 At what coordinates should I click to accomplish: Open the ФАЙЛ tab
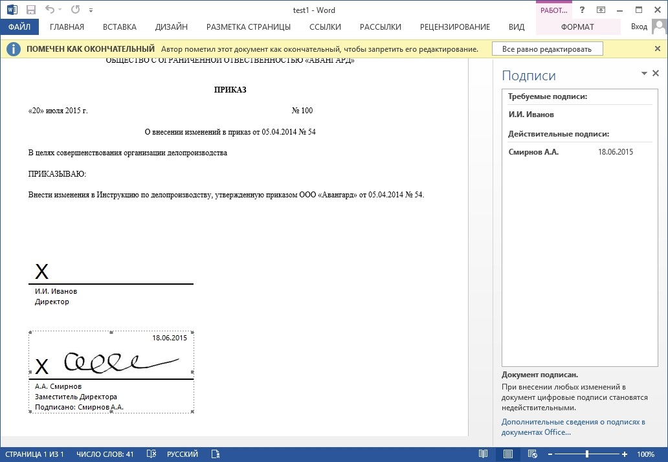click(x=19, y=27)
